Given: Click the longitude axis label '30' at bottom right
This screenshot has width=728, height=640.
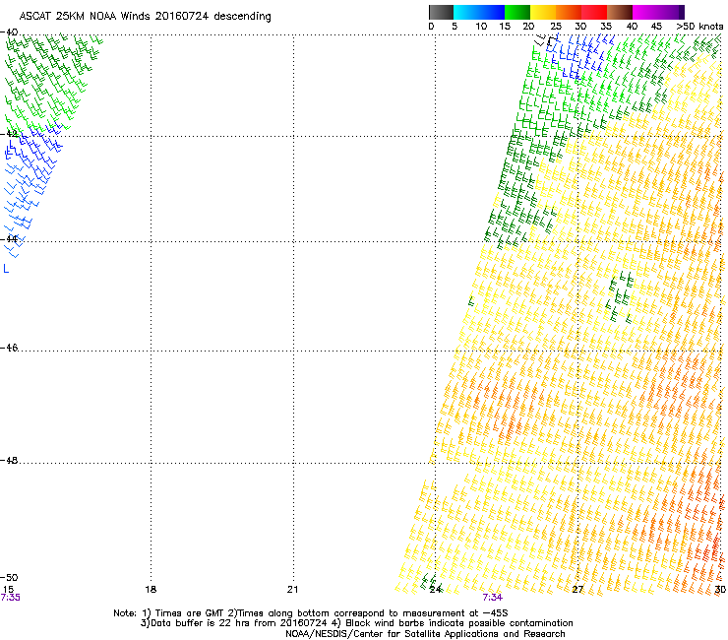Looking at the screenshot, I should pos(720,590).
